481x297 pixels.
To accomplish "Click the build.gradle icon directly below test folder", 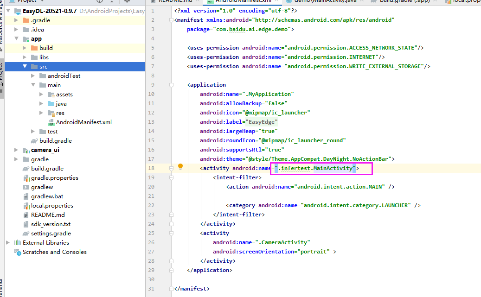I will coord(34,141).
